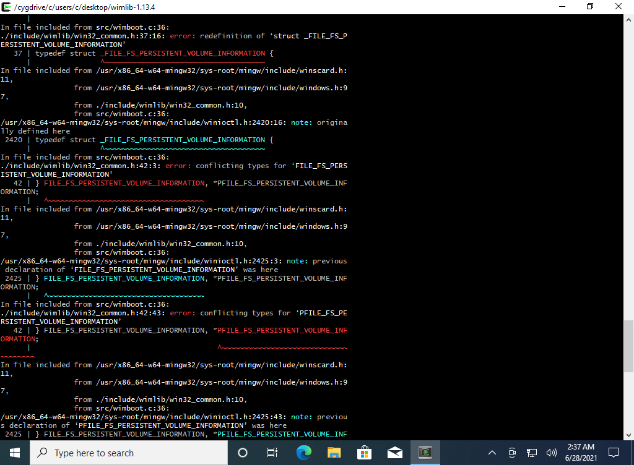Click the Meet Now camera tray icon
The height and width of the screenshot is (465, 634).
[512, 453]
